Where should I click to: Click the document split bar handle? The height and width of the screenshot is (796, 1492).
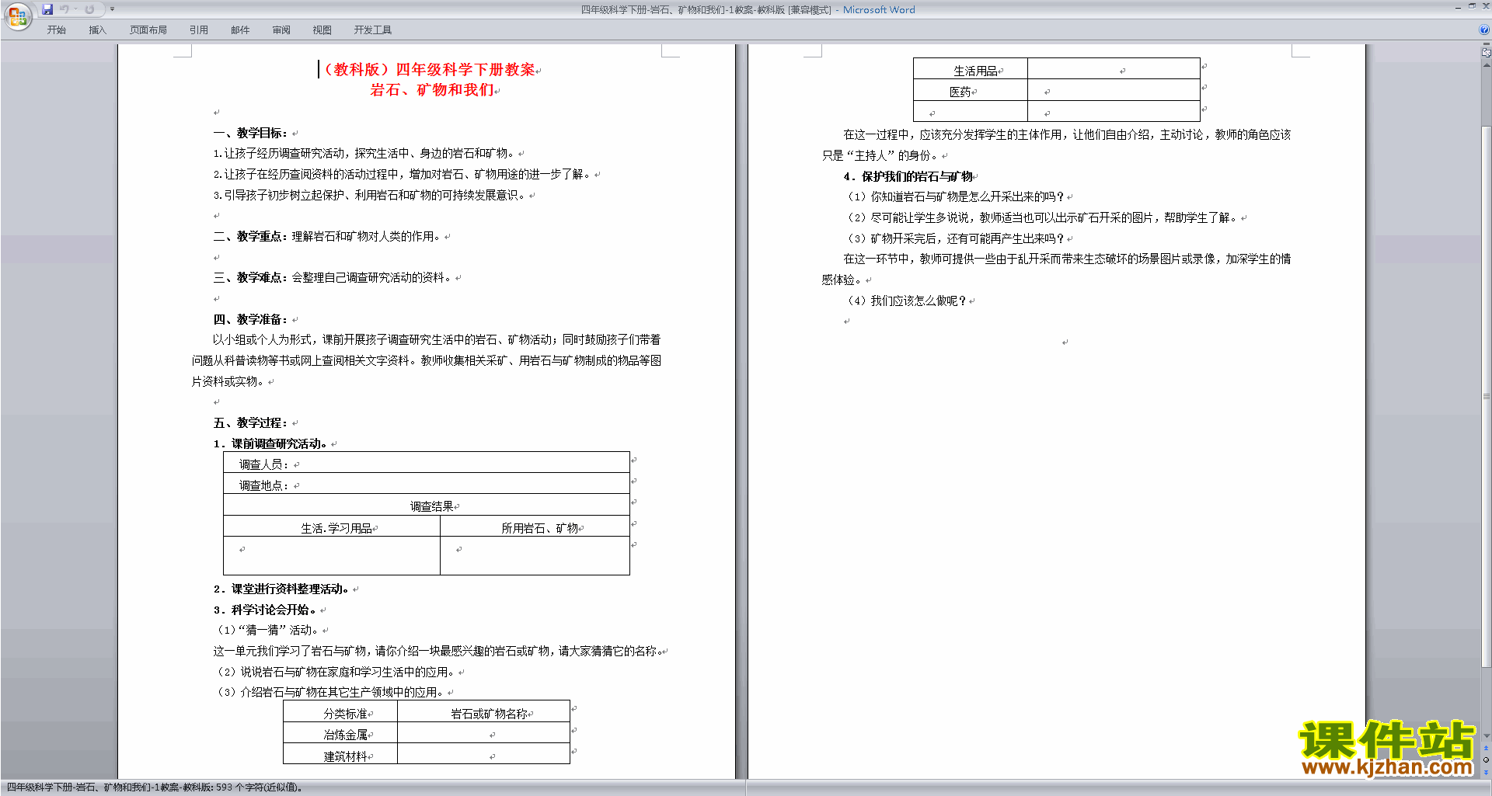[x=1486, y=45]
